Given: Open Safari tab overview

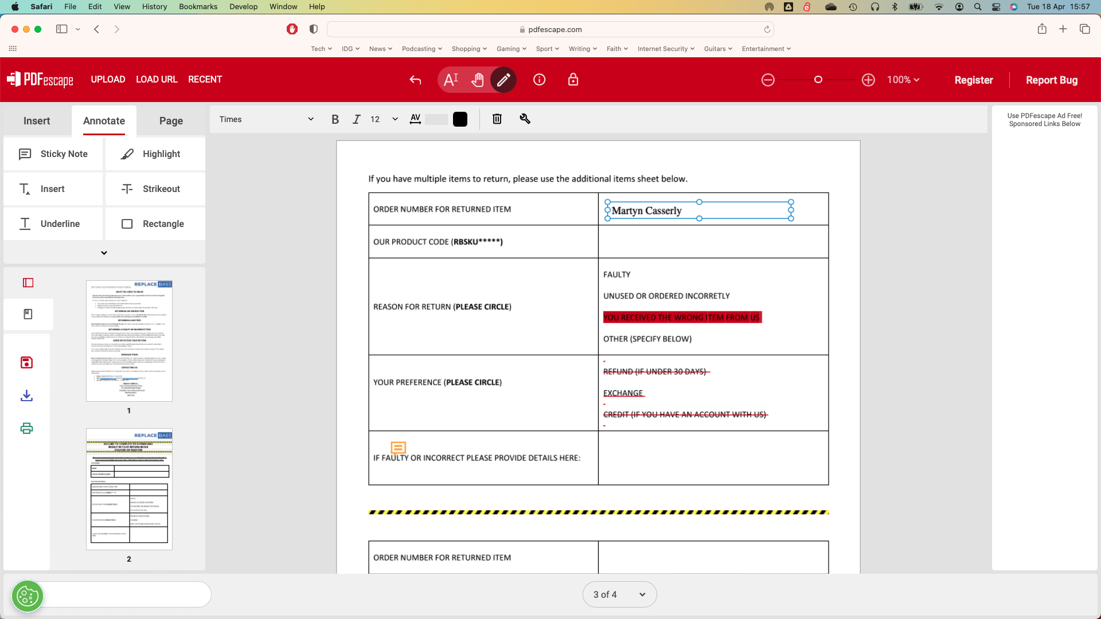Looking at the screenshot, I should (1084, 29).
